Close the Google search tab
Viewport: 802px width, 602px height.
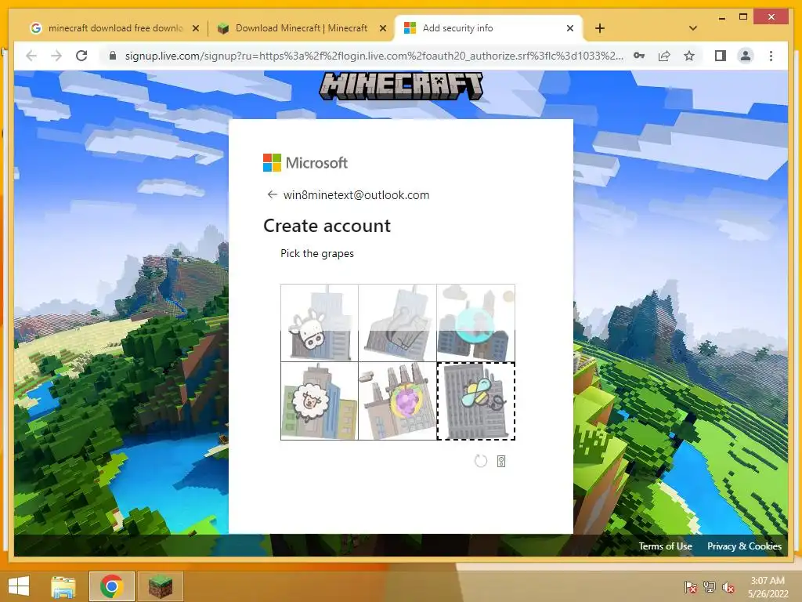click(x=195, y=28)
